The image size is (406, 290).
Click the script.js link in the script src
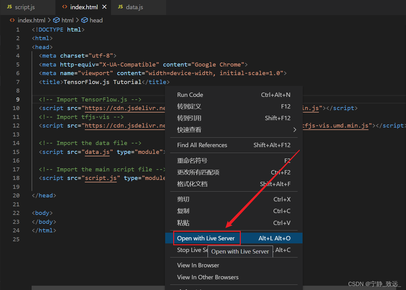click(x=101, y=178)
